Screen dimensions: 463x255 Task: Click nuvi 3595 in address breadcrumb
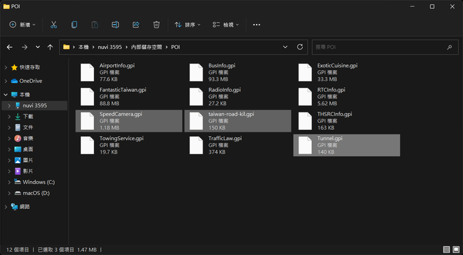click(x=110, y=47)
